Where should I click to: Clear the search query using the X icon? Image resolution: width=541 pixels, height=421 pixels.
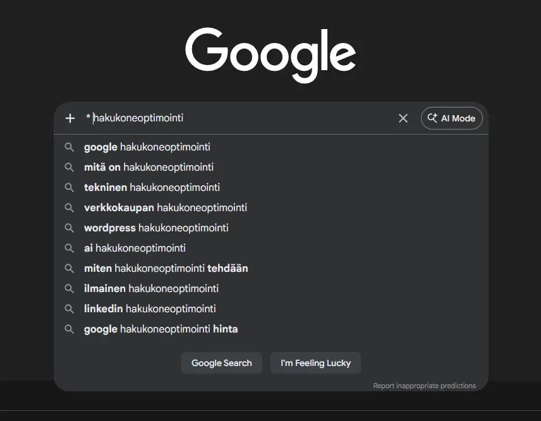tap(403, 118)
